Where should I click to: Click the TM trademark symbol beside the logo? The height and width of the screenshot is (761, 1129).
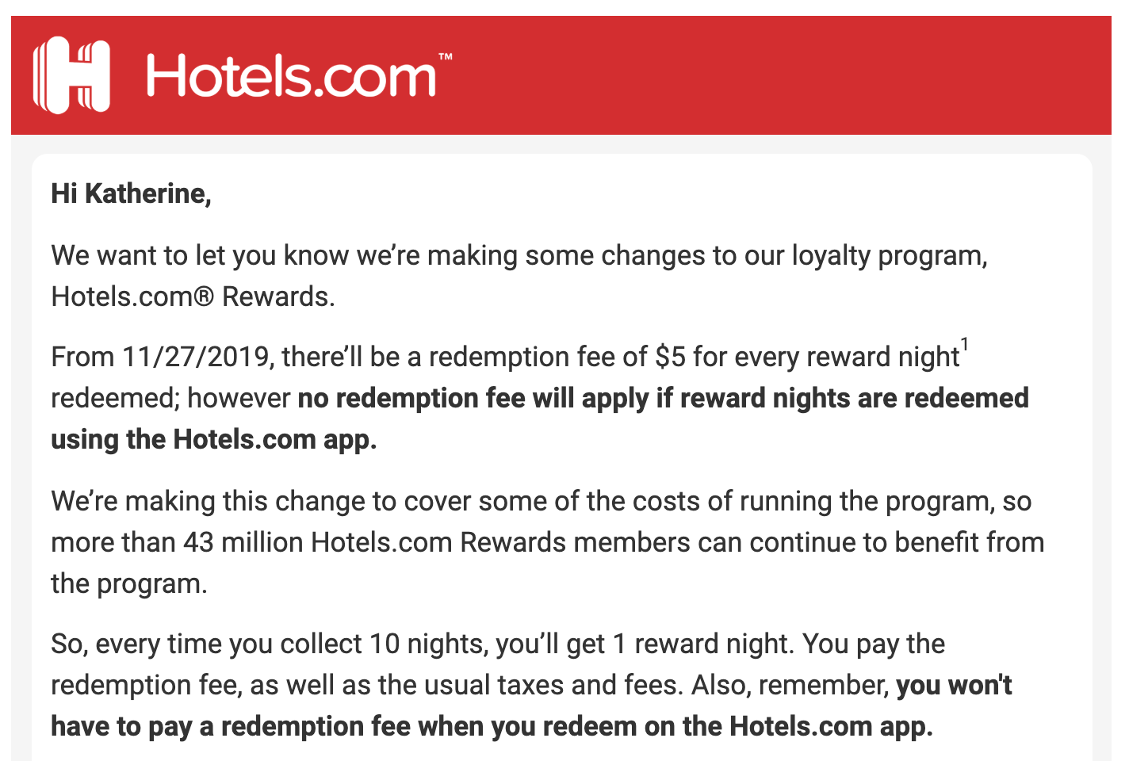click(446, 57)
